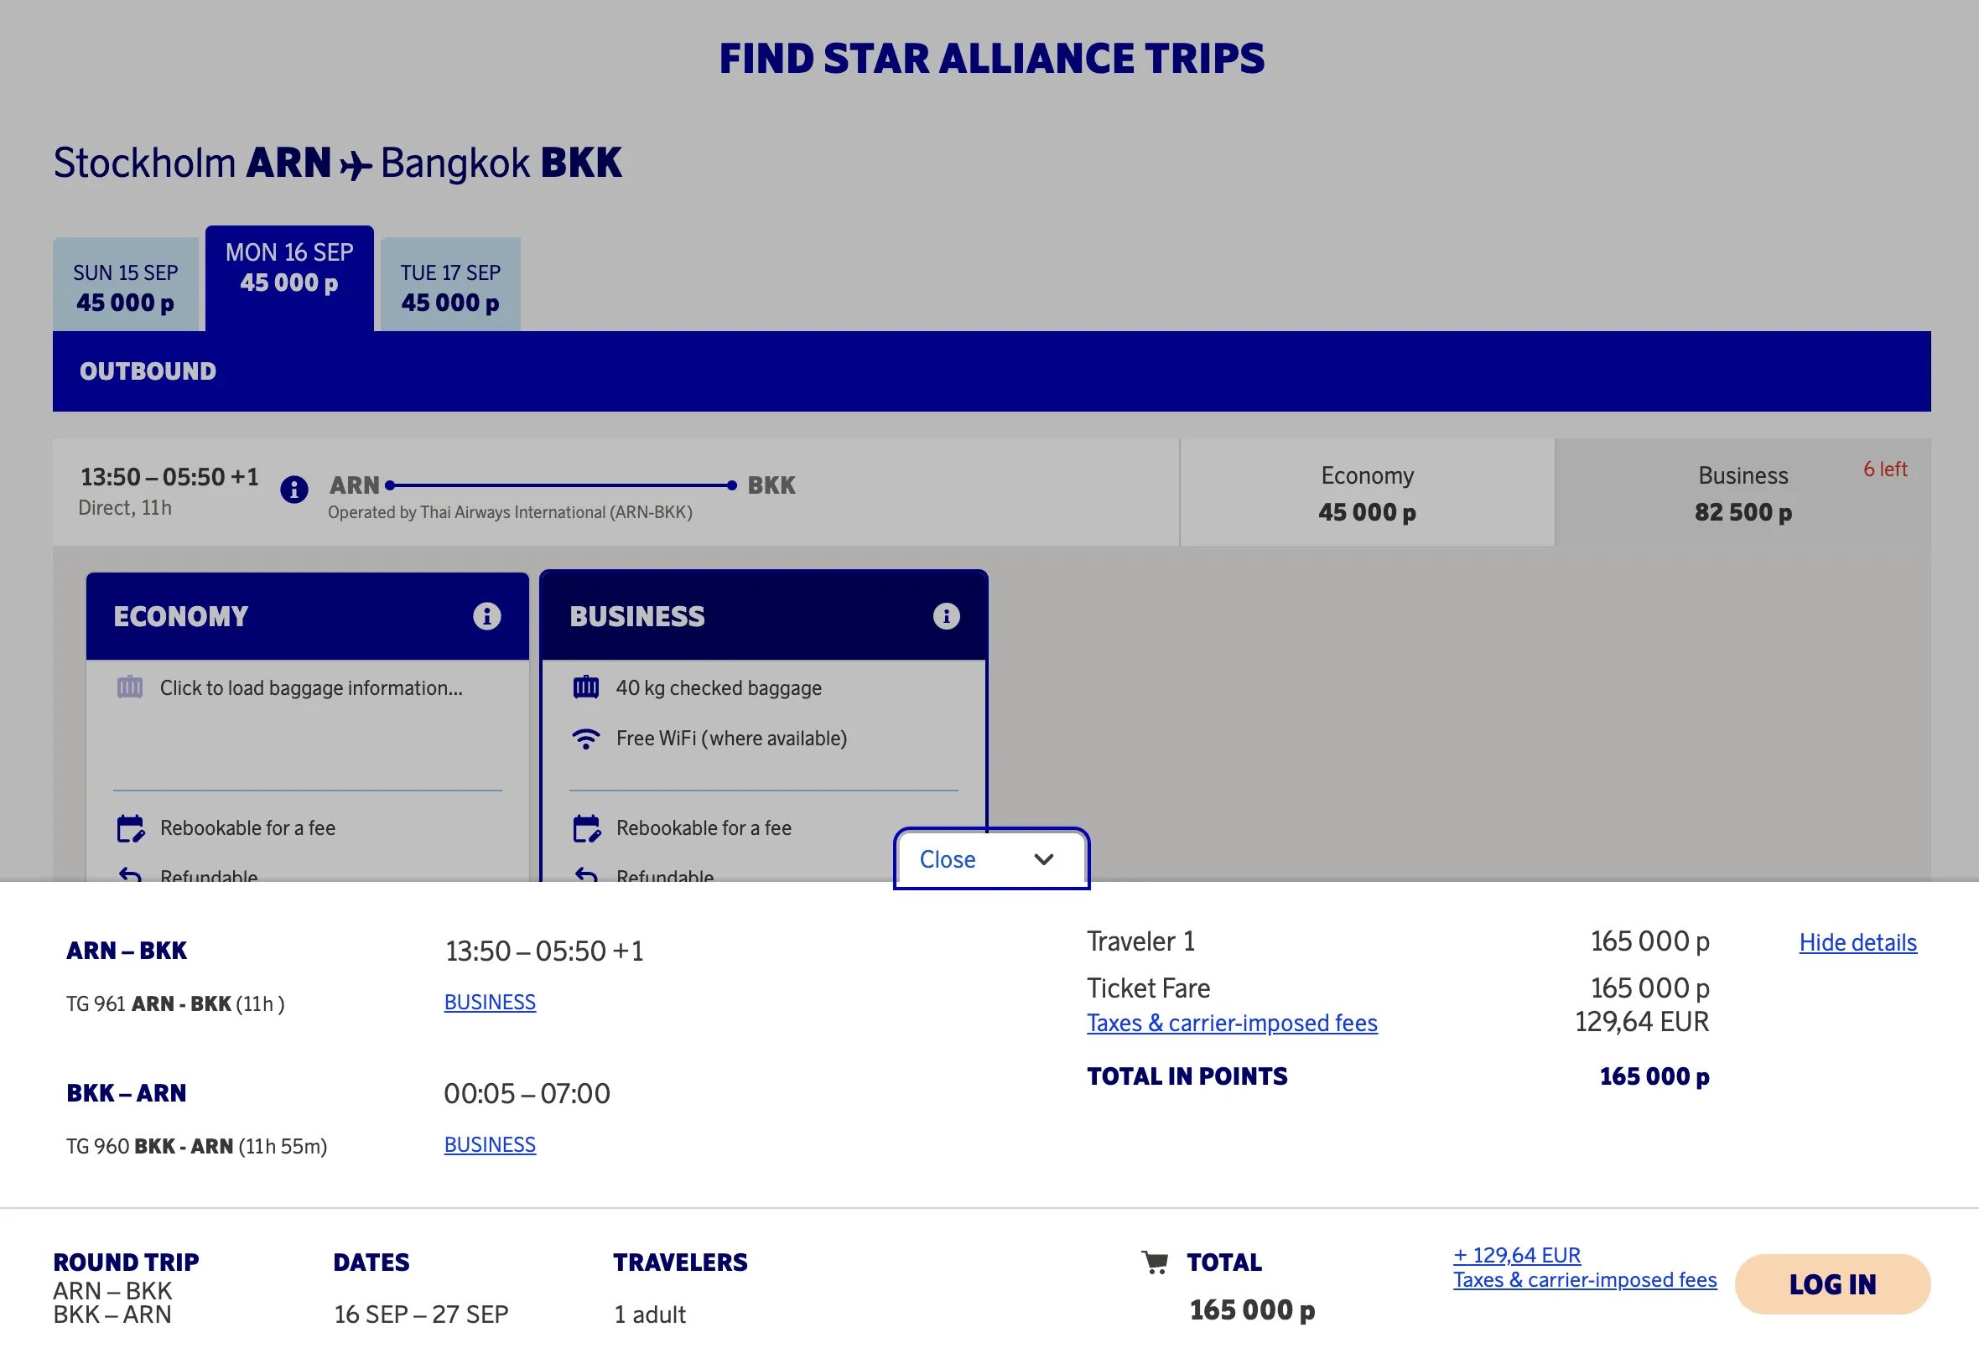Click 40 kg checked baggage suitcase icon
This screenshot has height=1348, width=1979.
click(586, 687)
